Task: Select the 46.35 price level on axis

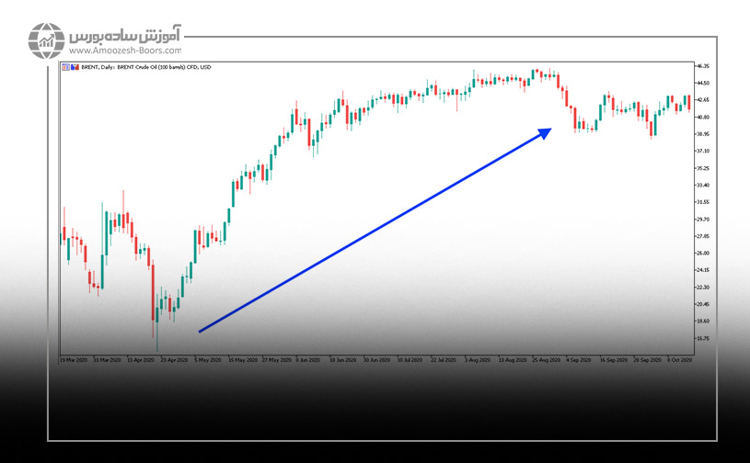Action: tap(703, 67)
